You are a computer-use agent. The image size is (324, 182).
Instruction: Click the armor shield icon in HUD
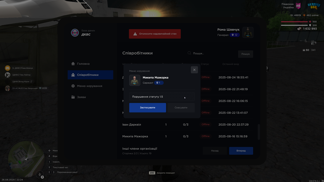coord(310,25)
